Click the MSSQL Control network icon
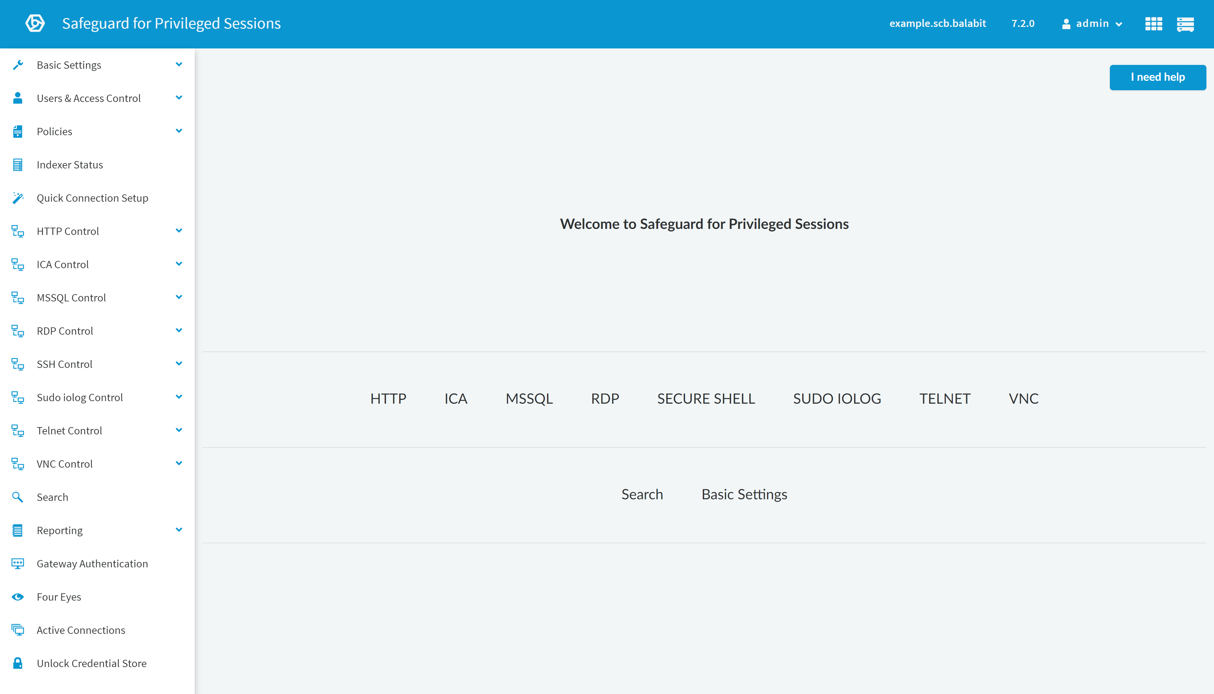 [x=18, y=298]
